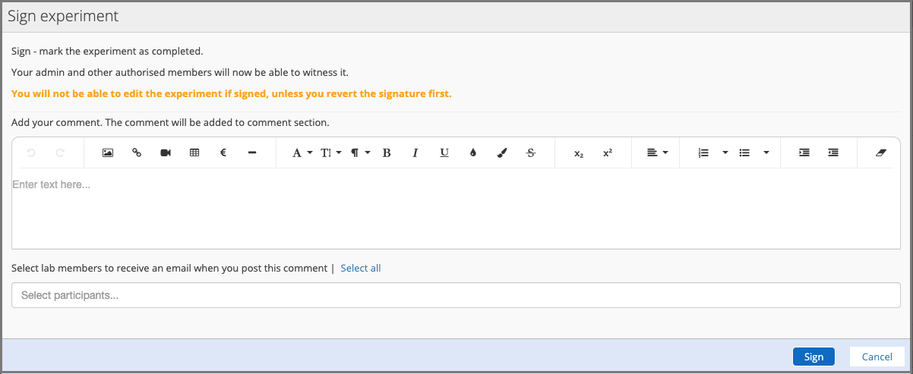Open the font size dropdown
This screenshot has height=374, width=913.
330,152
